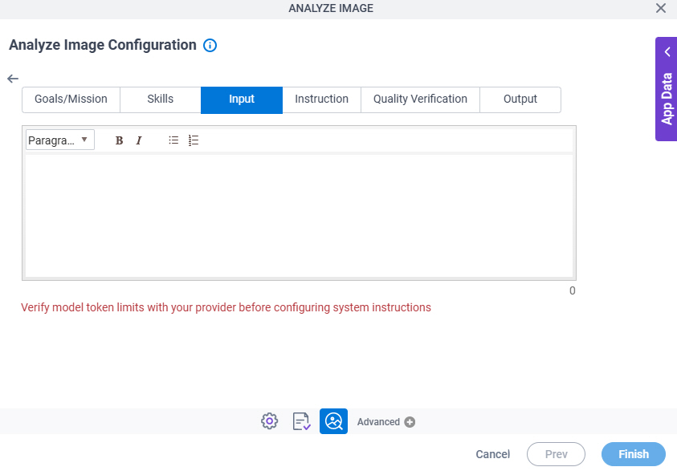Viewport: 677px width, 471px height.
Task: Click the Cancel button
Action: pyautogui.click(x=492, y=454)
